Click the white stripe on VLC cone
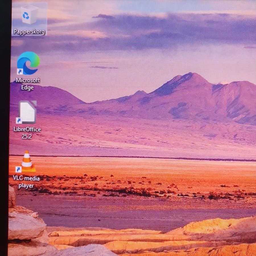Screen dimensions: 256x256 pos(27,164)
